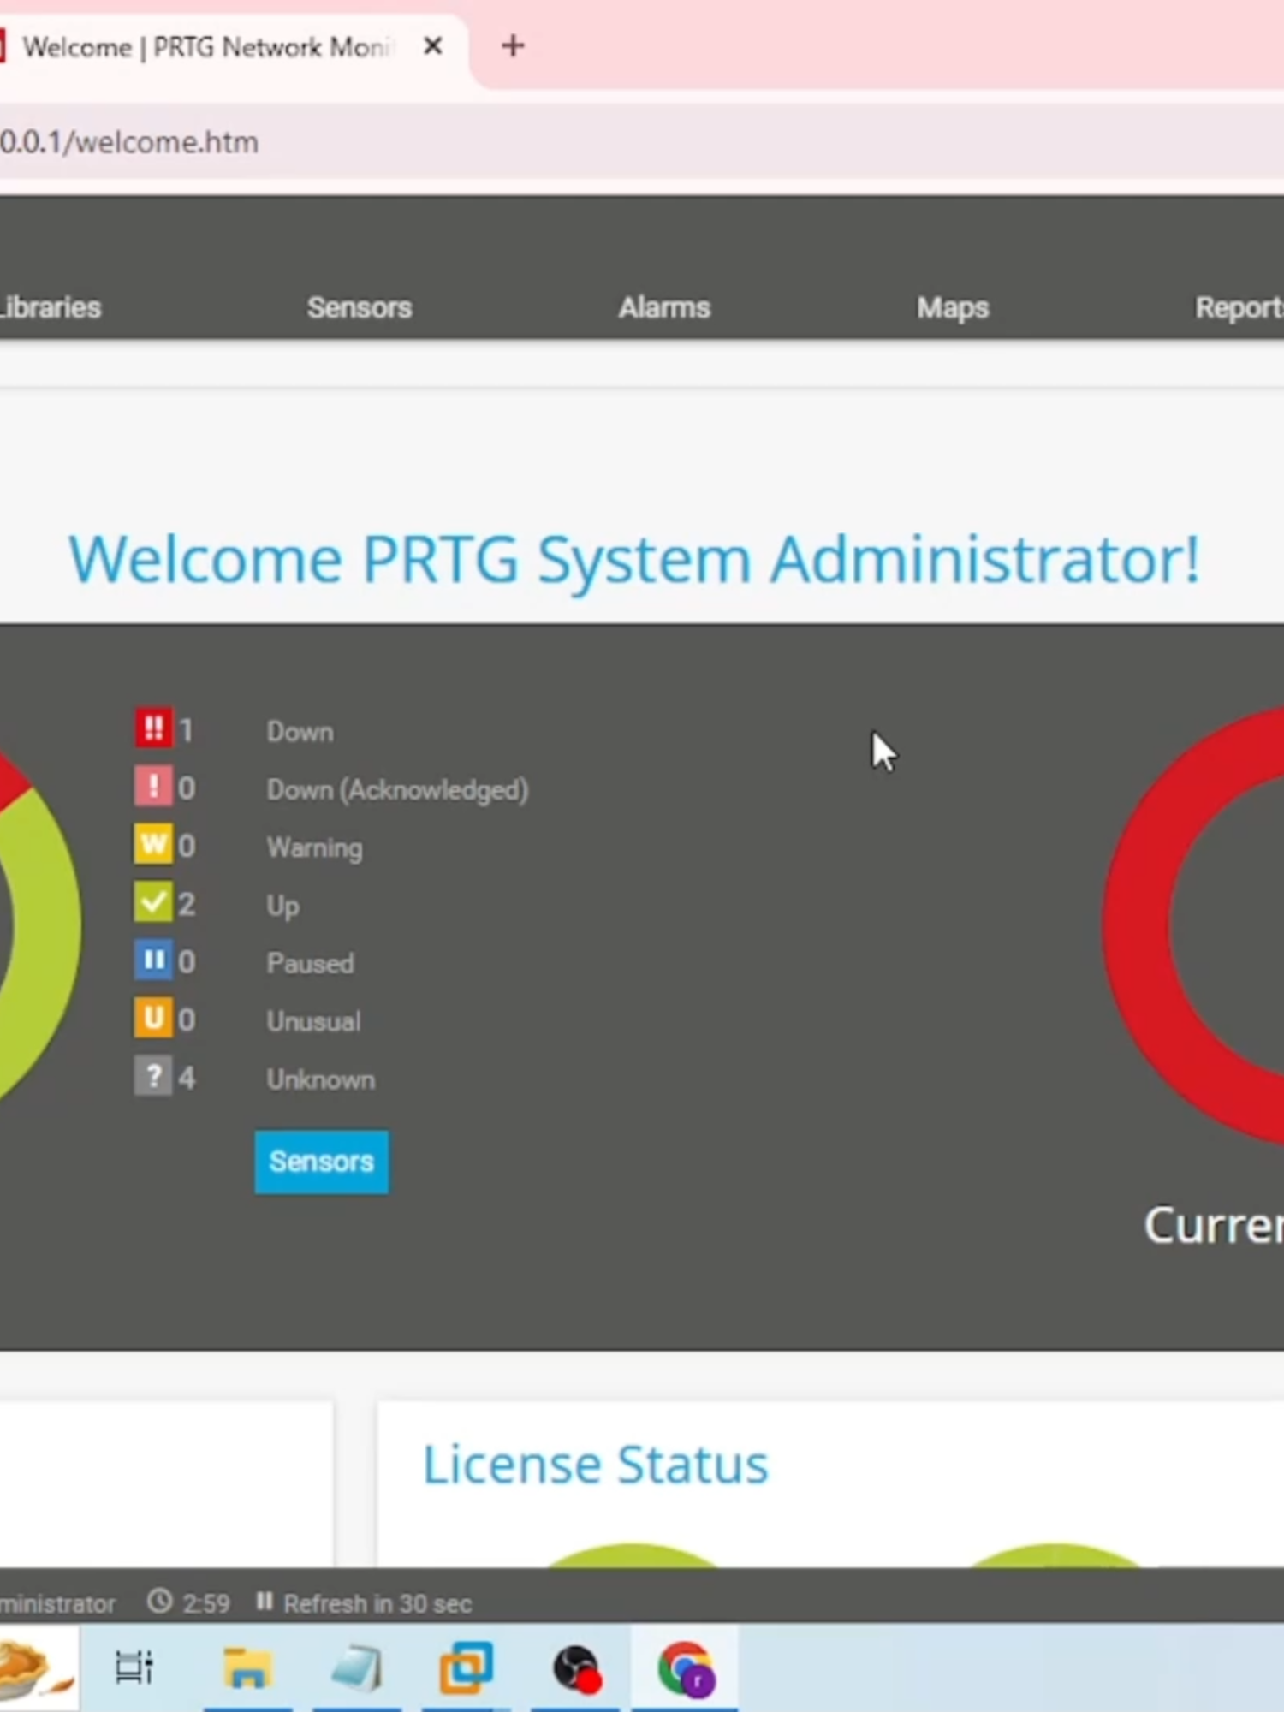Open the Sensors menu in navigation
1284x1712 pixels.
click(360, 307)
